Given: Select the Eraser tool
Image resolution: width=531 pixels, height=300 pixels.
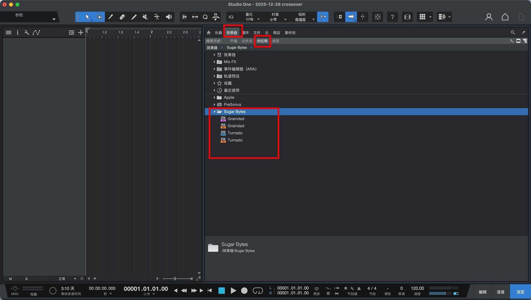Looking at the screenshot, I should (122, 17).
